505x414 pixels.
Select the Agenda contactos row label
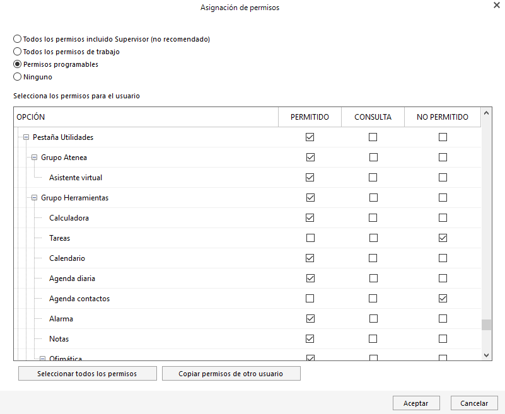[79, 299]
